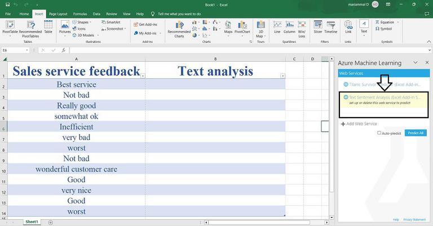This screenshot has width=433, height=226.
Task: Click the formula bar input field
Action: tap(249, 50)
